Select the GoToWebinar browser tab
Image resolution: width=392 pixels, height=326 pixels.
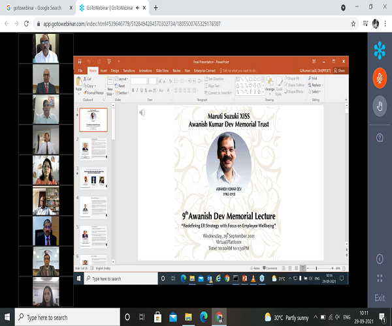[x=110, y=8]
